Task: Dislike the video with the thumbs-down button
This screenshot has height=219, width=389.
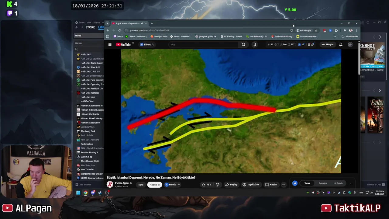Action: pos(218,185)
